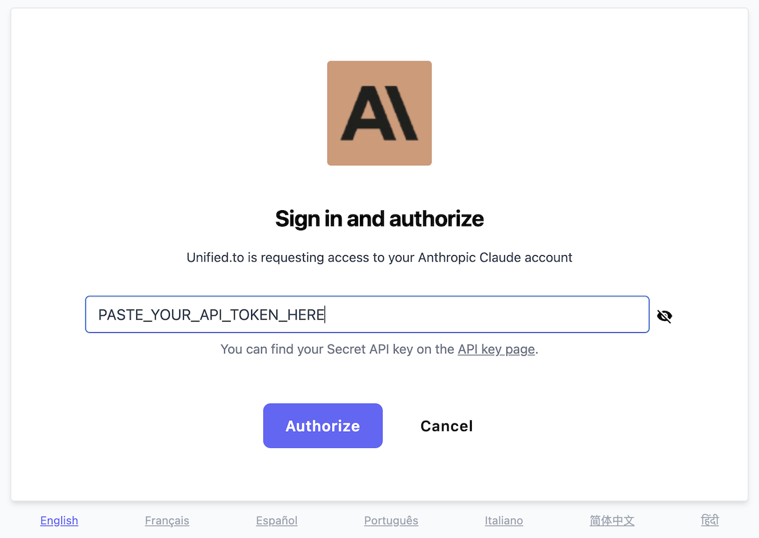759x538 pixels.
Task: Select हिंदी from the language row
Action: [x=710, y=520]
